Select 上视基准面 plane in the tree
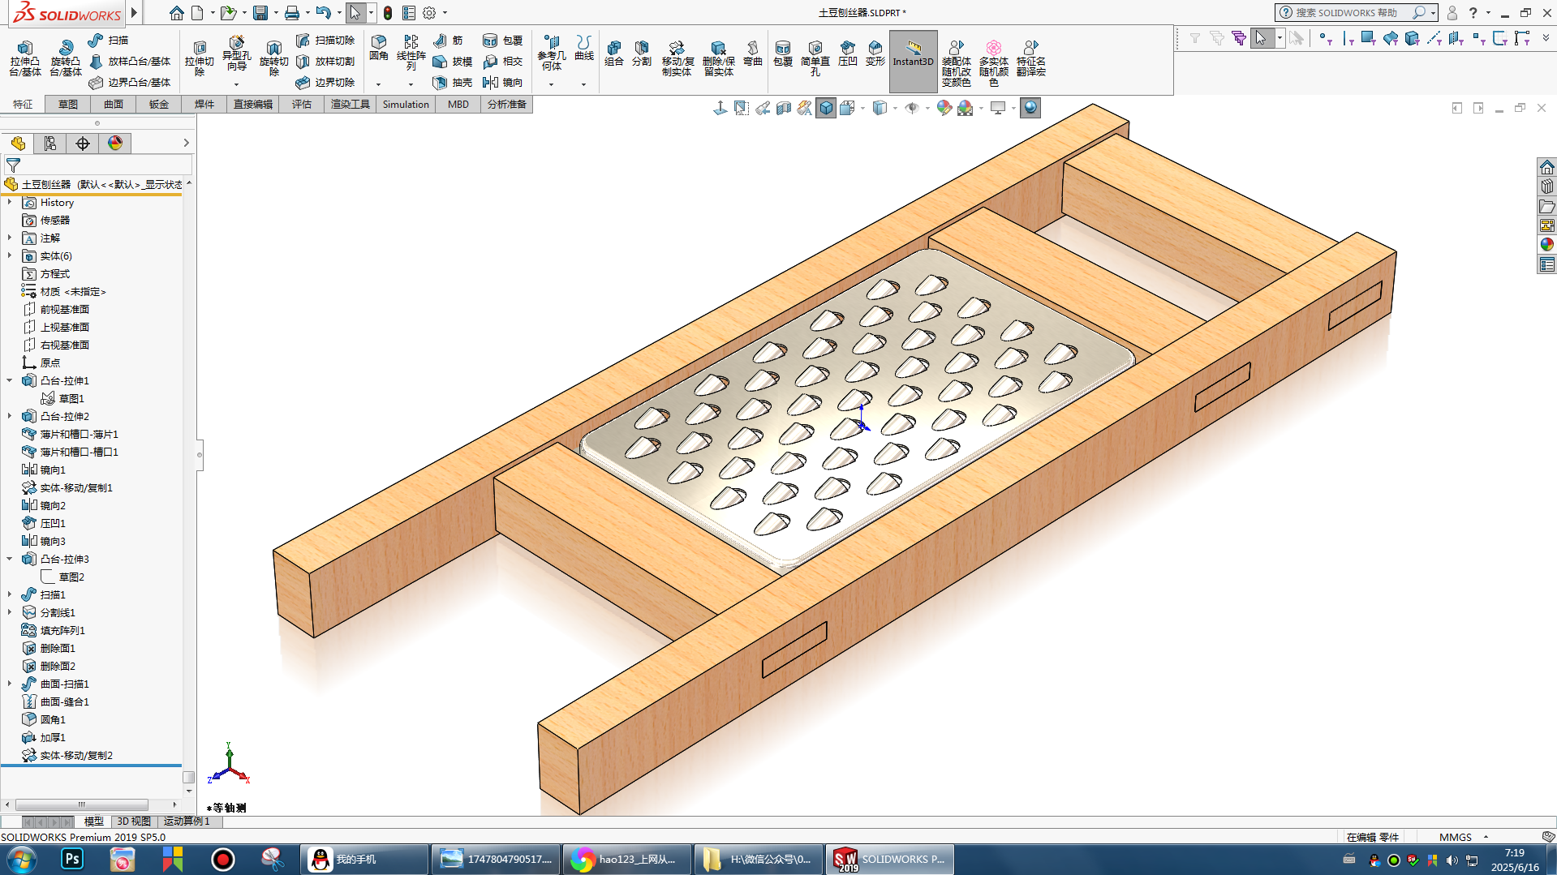The height and width of the screenshot is (875, 1557). 64,327
